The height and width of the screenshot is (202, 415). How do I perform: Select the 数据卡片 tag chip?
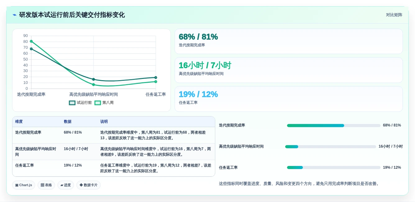pyautogui.click(x=89, y=185)
